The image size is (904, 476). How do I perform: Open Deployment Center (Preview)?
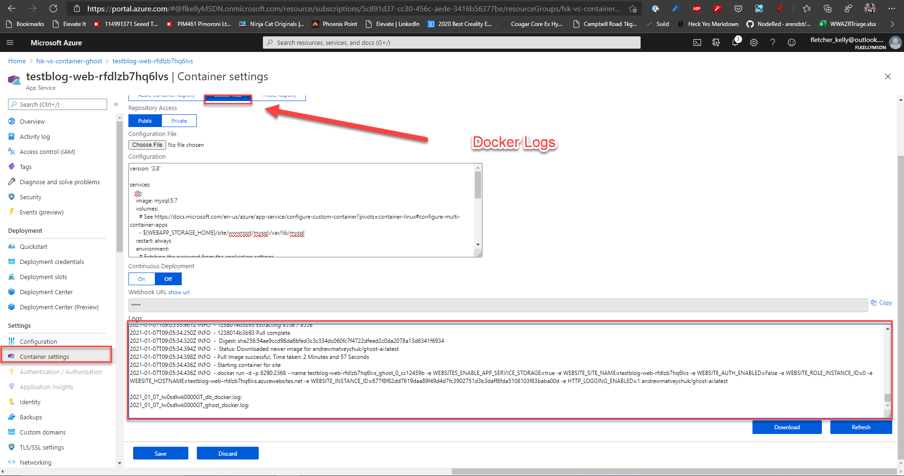[59, 307]
